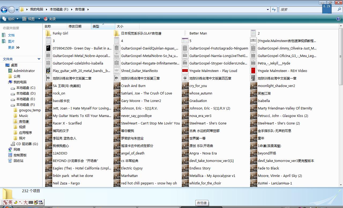
Task: Select 地狱训练台湾中文版第二章 file icon
Action: 48,78
